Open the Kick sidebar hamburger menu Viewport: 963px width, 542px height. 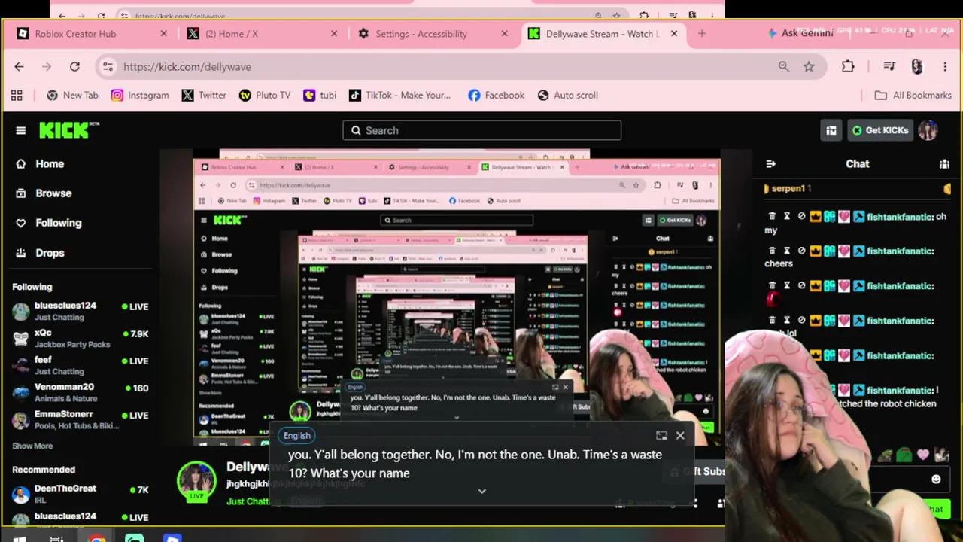click(20, 130)
